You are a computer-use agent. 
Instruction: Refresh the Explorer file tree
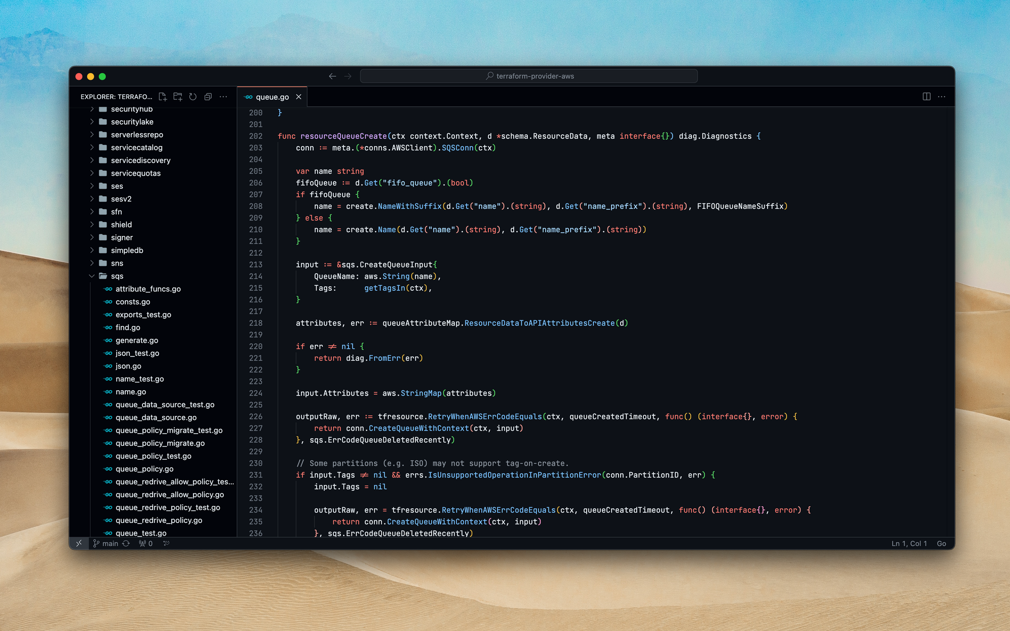click(x=193, y=96)
